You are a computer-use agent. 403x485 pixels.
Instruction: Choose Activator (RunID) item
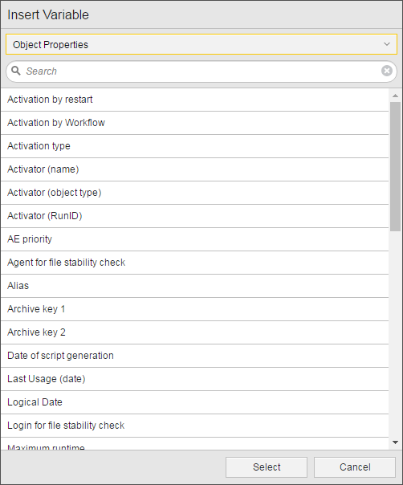194,216
